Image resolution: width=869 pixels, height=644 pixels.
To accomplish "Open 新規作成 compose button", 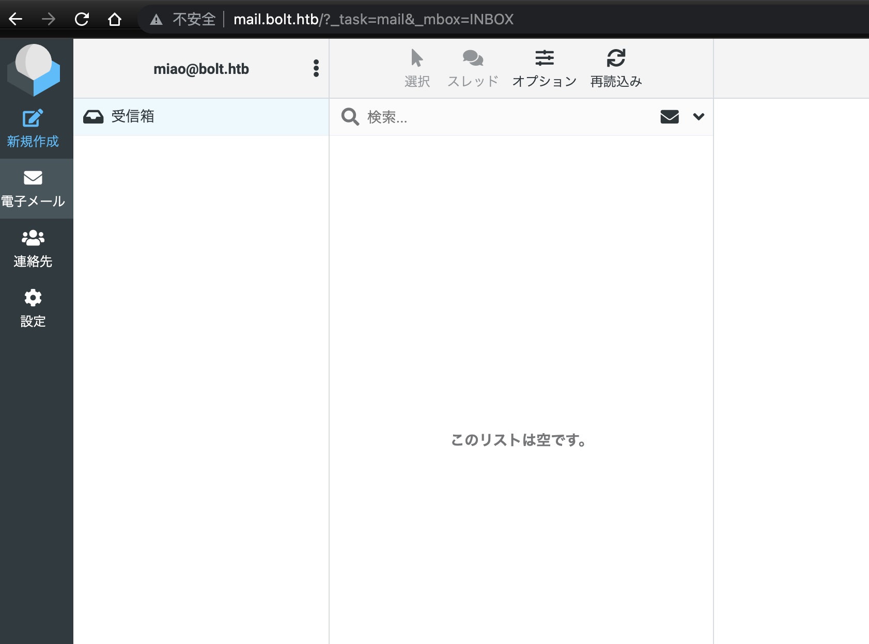I will click(33, 129).
